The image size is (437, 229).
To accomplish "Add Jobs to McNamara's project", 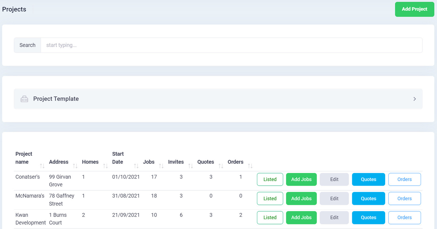I will [301, 198].
